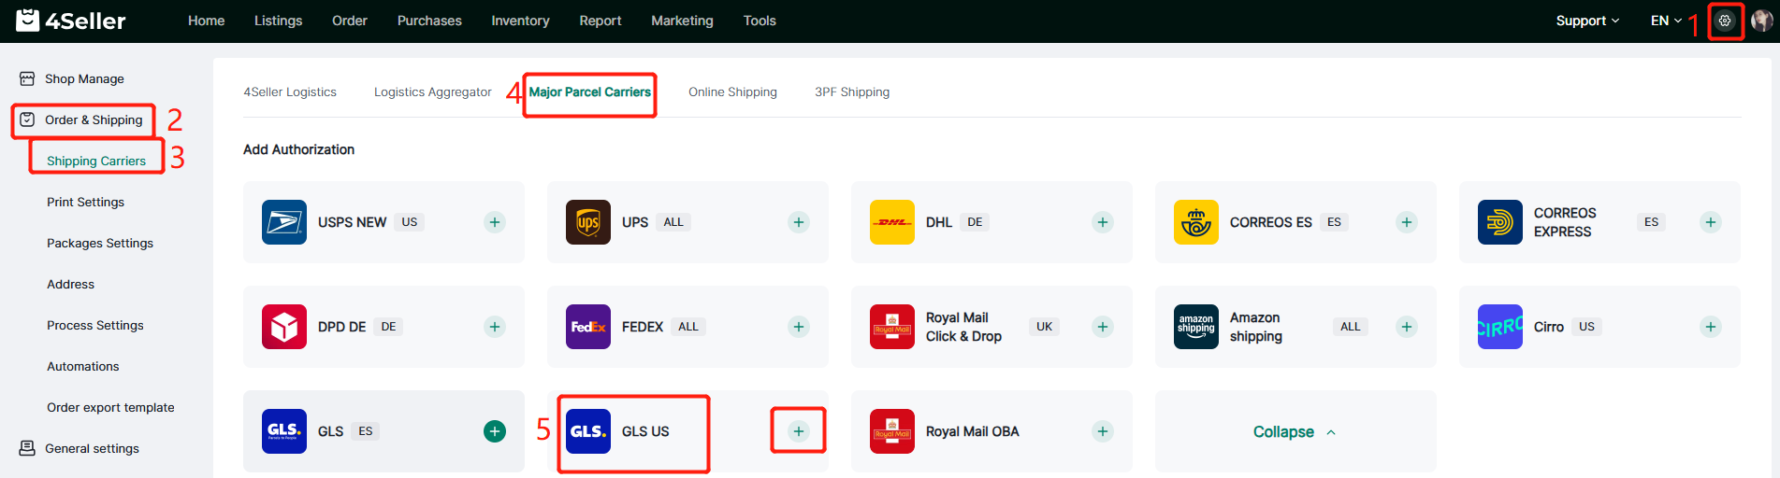Open Process Settings in sidebar

95,325
